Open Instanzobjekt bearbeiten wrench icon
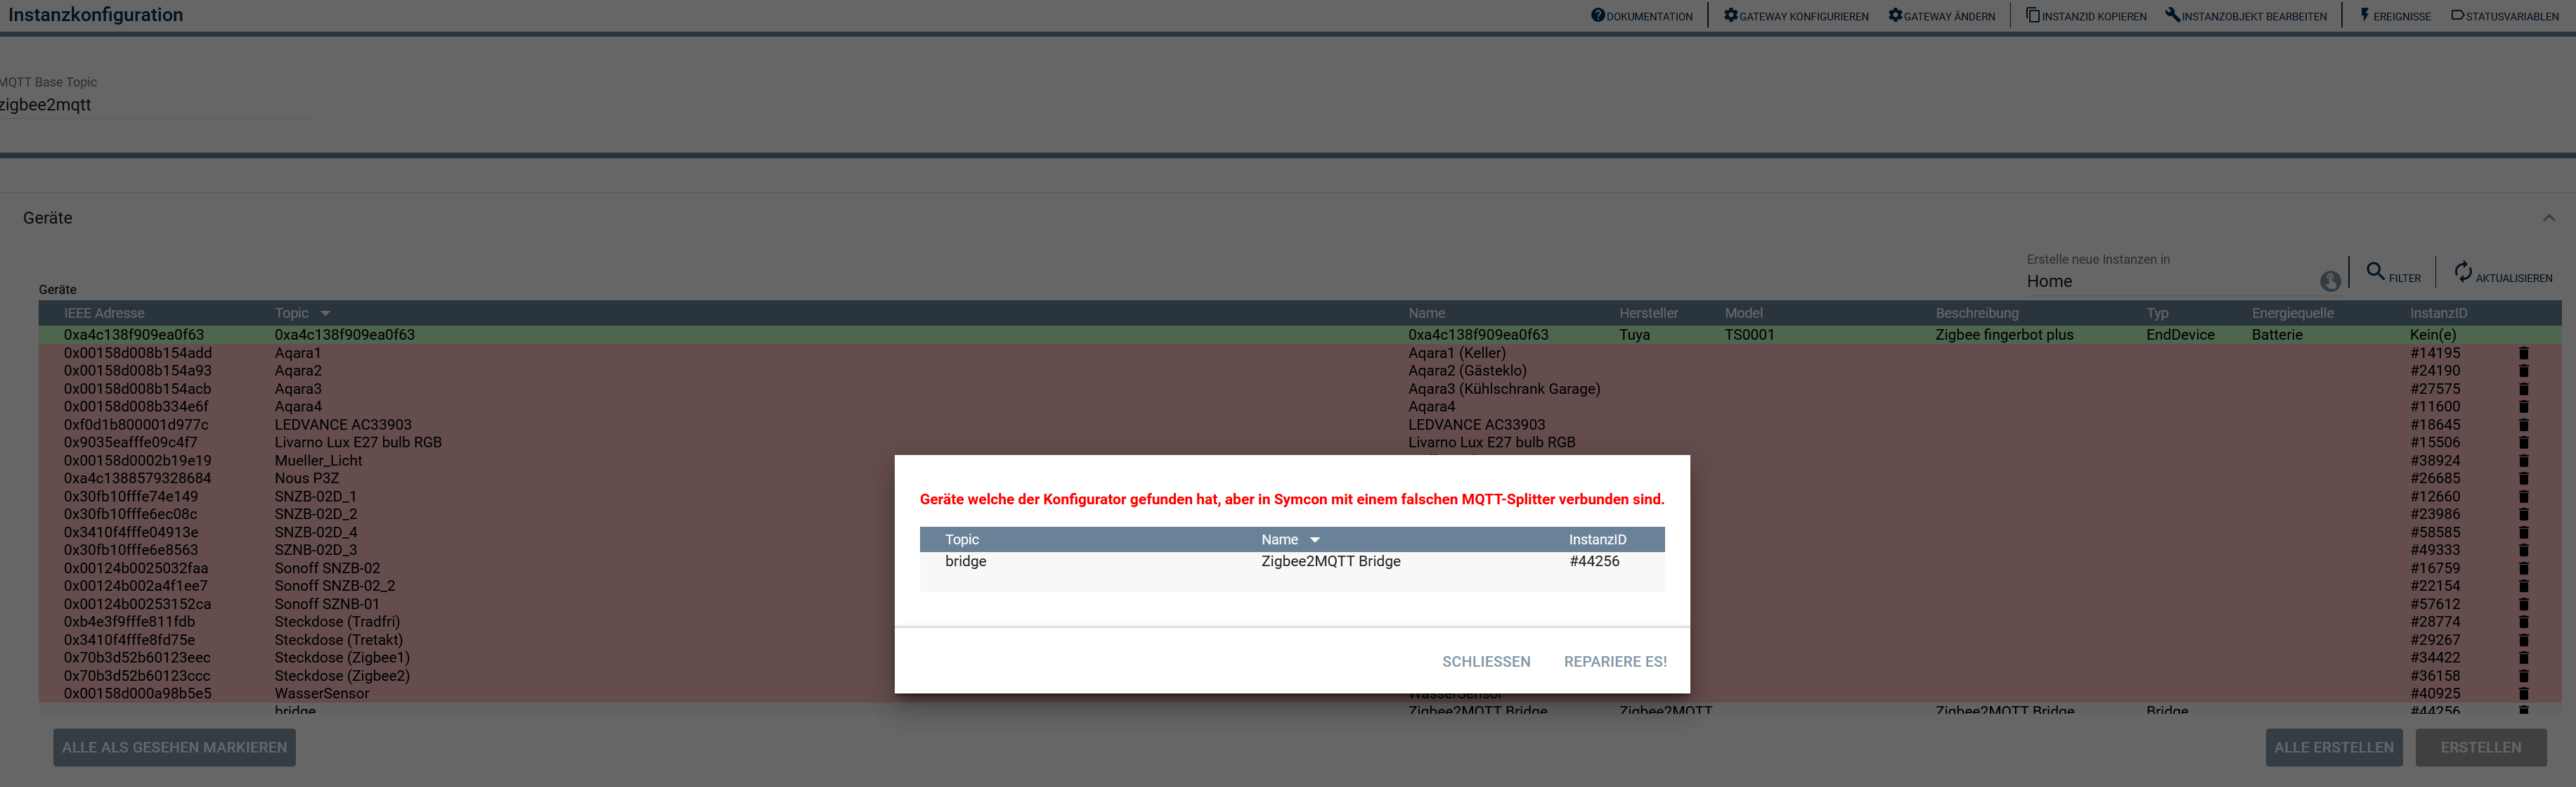Viewport: 2576px width, 787px height. [x=2173, y=15]
